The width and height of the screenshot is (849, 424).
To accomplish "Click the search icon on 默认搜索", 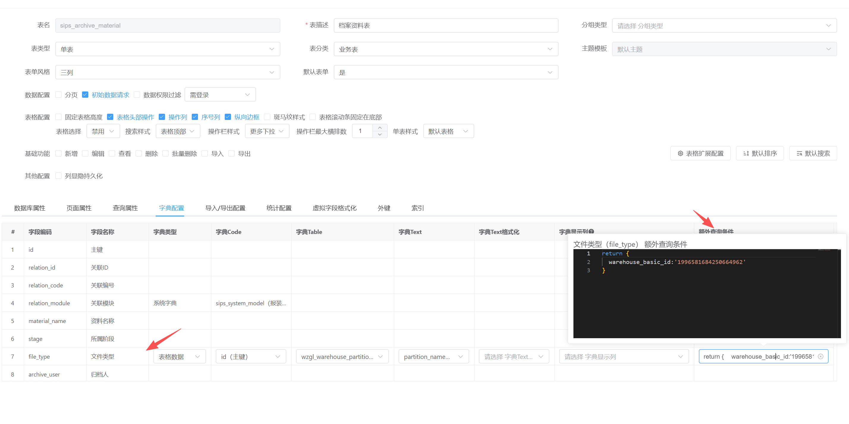I will click(x=799, y=154).
